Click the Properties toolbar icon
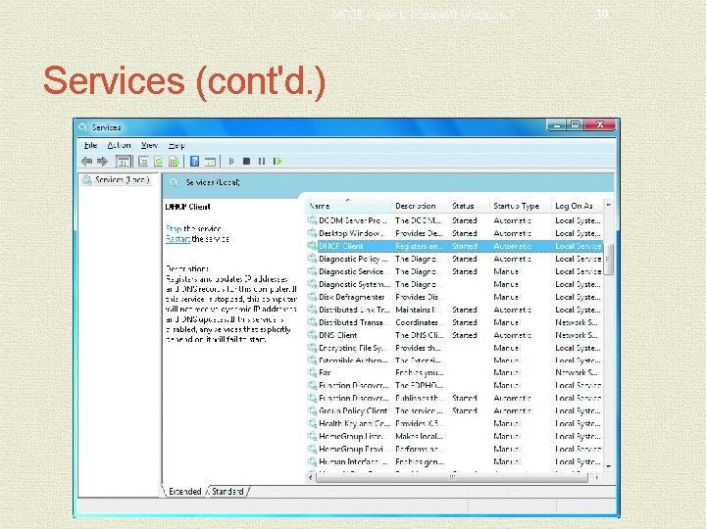 tap(143, 161)
